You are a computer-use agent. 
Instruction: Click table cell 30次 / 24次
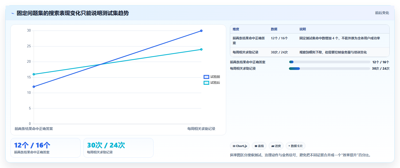pos(279,52)
